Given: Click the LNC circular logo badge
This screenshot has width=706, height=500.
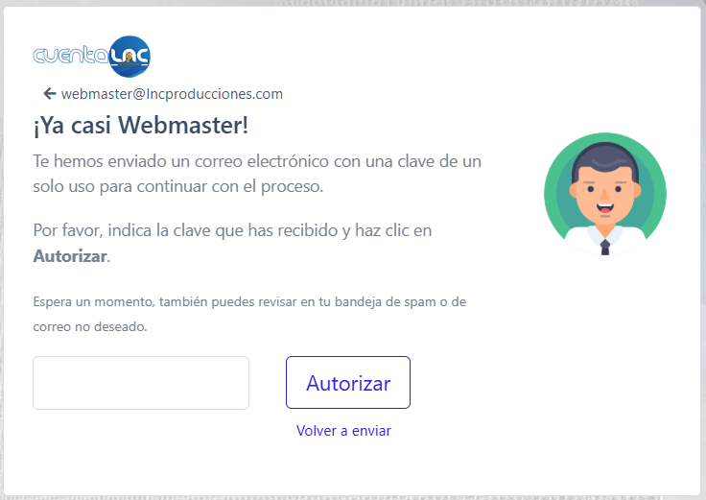Looking at the screenshot, I should click(x=129, y=57).
